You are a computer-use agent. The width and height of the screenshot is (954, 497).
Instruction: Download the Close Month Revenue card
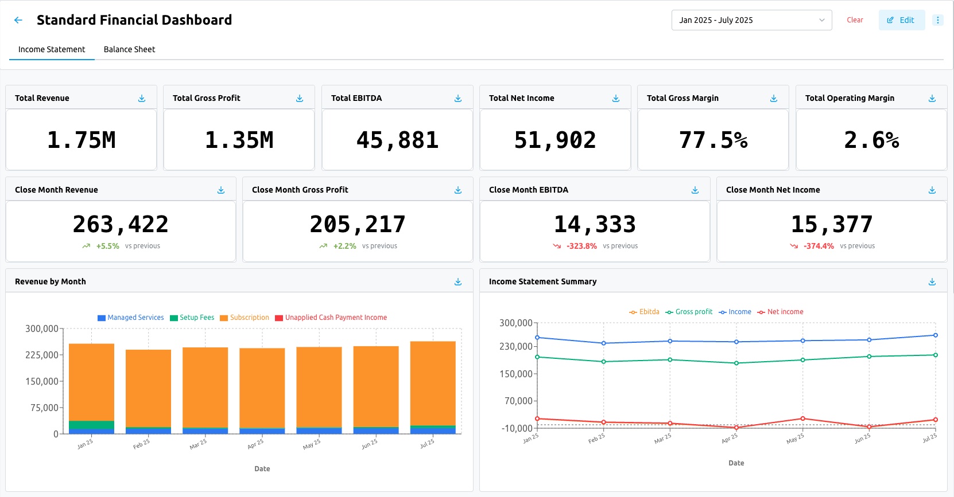[221, 190]
